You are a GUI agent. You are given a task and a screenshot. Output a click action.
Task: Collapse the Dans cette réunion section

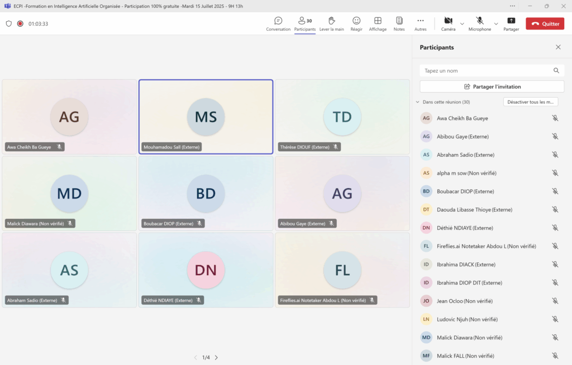click(417, 102)
